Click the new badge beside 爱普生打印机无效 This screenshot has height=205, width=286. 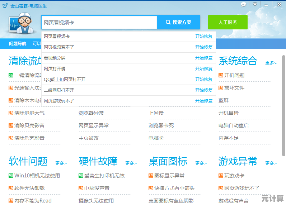tap(81, 176)
